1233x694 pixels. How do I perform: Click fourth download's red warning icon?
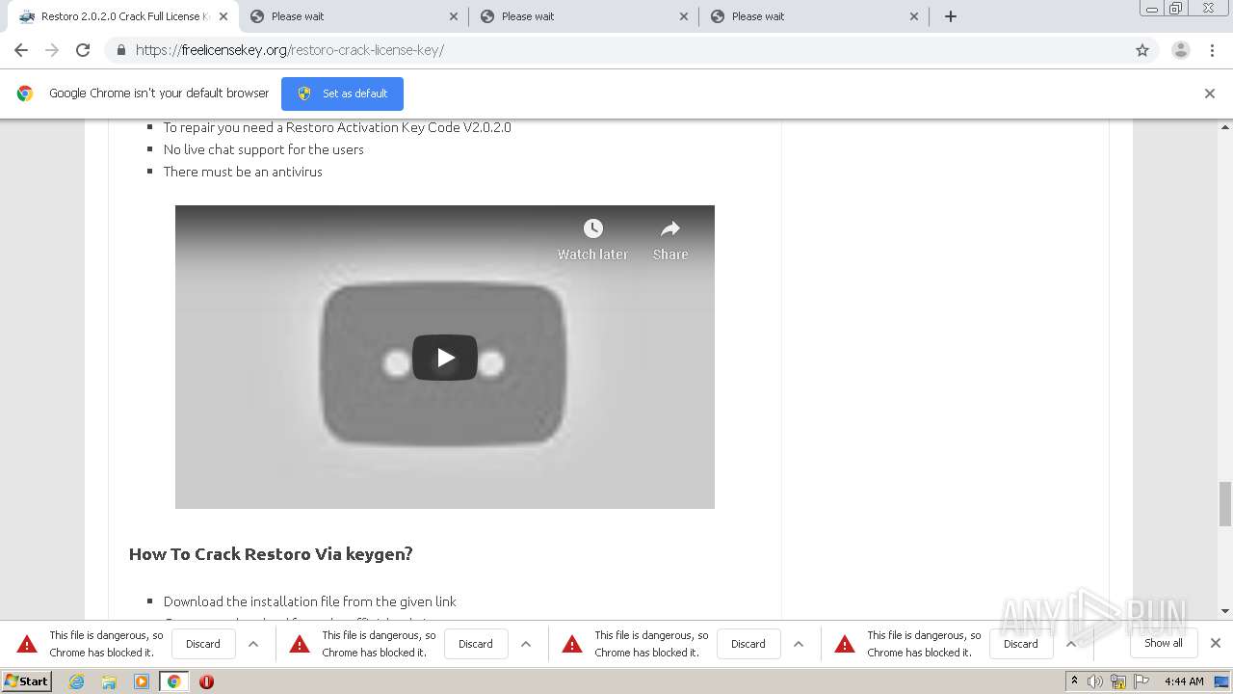[x=845, y=644]
